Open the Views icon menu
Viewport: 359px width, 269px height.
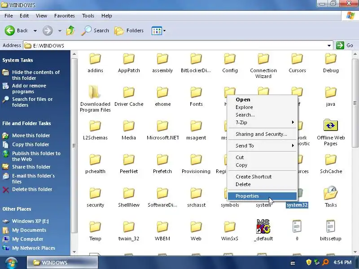[157, 30]
